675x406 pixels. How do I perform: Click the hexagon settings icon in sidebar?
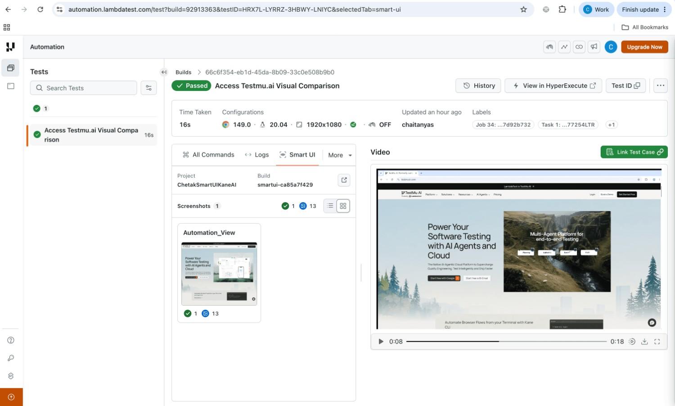pos(11,376)
